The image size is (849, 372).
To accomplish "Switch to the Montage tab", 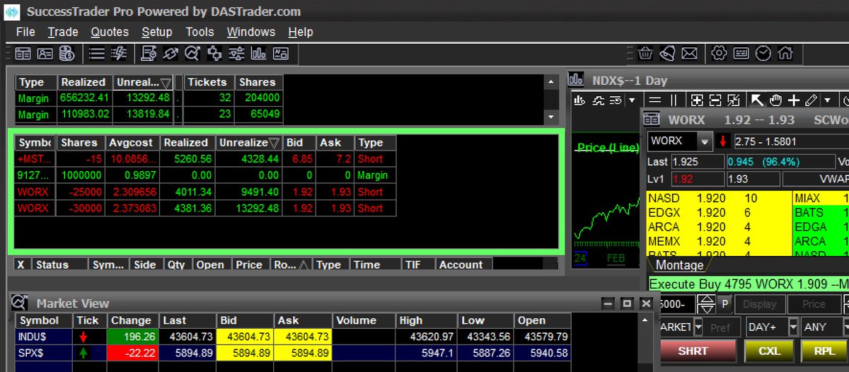I will click(x=679, y=265).
